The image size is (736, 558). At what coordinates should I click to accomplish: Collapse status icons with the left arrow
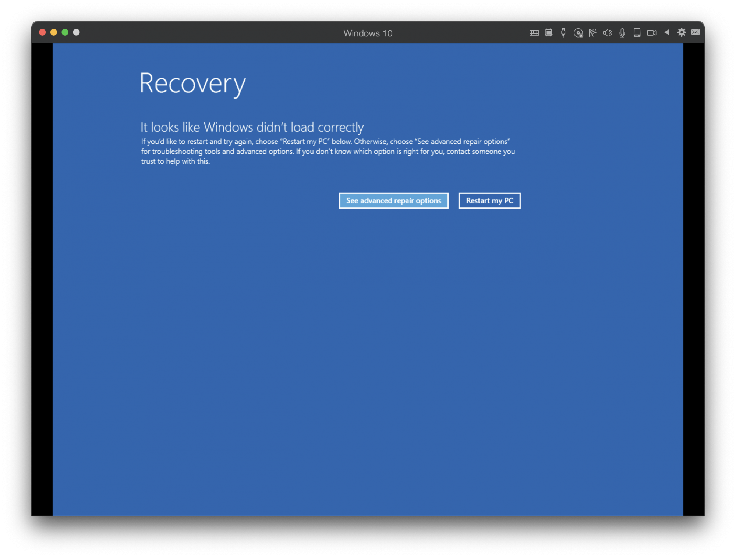[x=666, y=32]
